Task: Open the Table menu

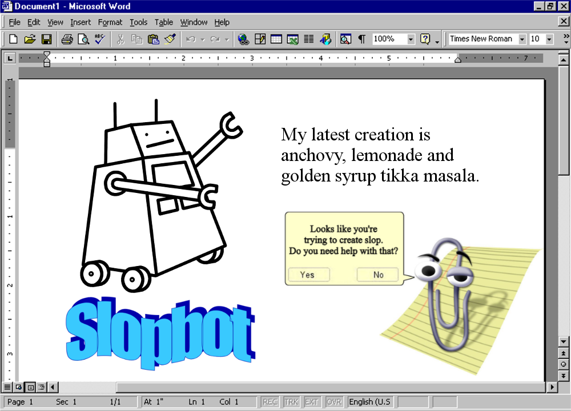Action: [x=163, y=22]
